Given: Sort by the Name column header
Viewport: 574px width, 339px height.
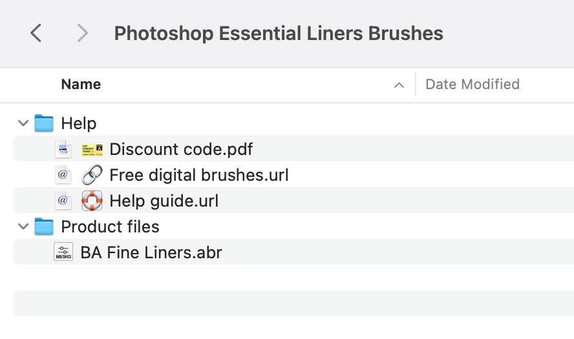Looking at the screenshot, I should tap(81, 85).
